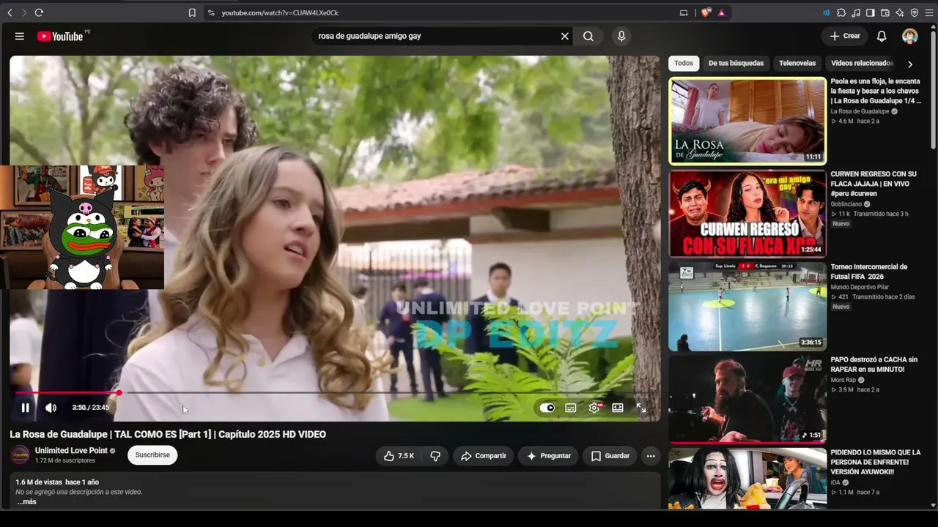Go back with the browser back arrow
Viewport: 938px width, 527px height.
click(x=10, y=12)
